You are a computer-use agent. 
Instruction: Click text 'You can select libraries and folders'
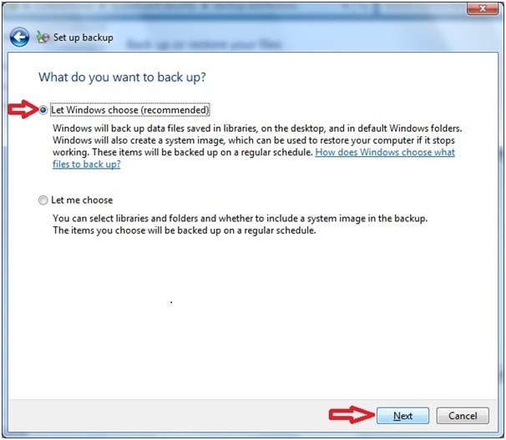pos(125,219)
